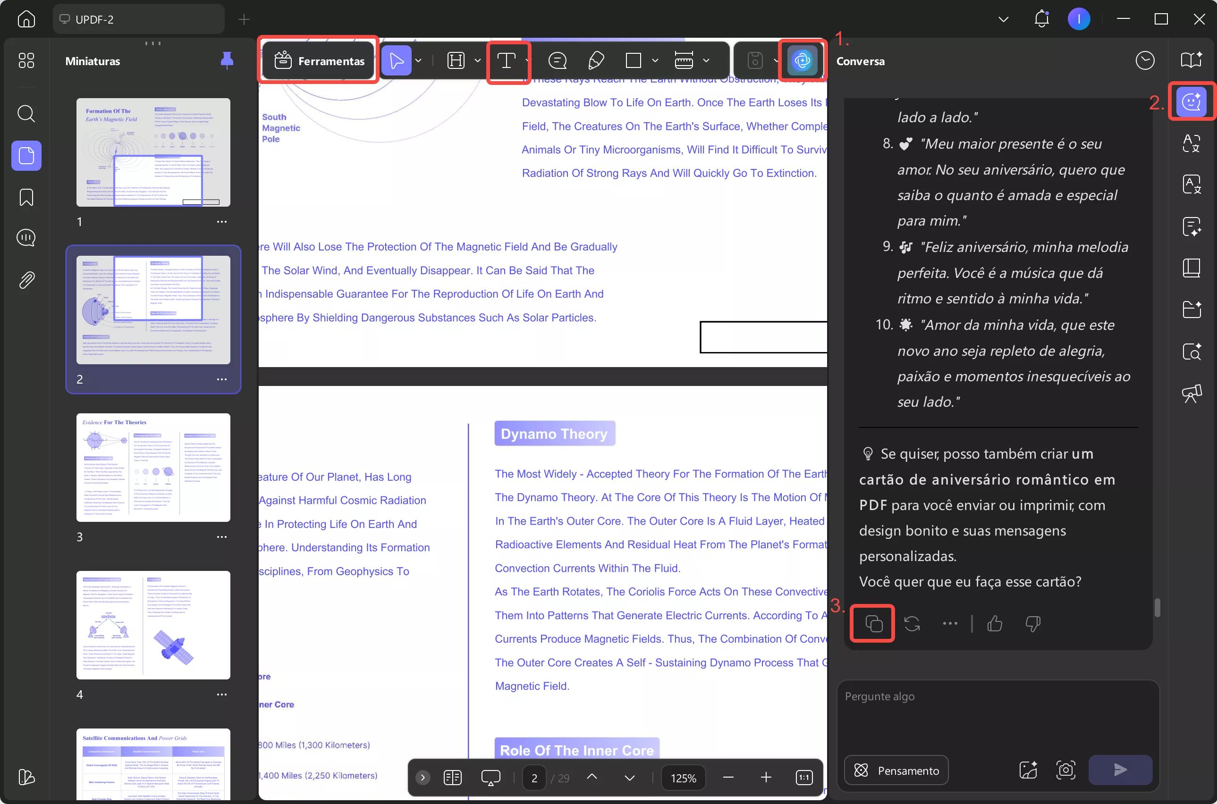
Task: Open the attachments paperclip panel
Action: (26, 280)
